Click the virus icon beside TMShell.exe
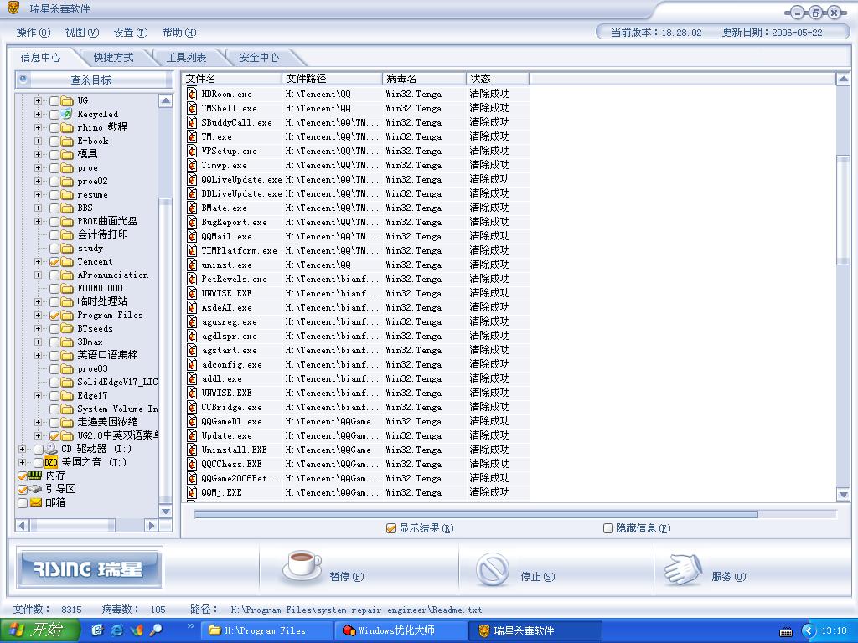The height and width of the screenshot is (643, 858). (x=192, y=108)
